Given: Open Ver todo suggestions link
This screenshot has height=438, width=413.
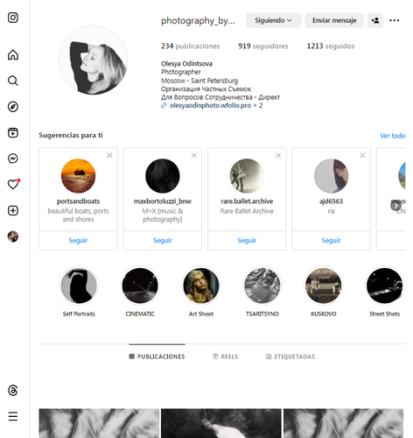Looking at the screenshot, I should (x=393, y=136).
